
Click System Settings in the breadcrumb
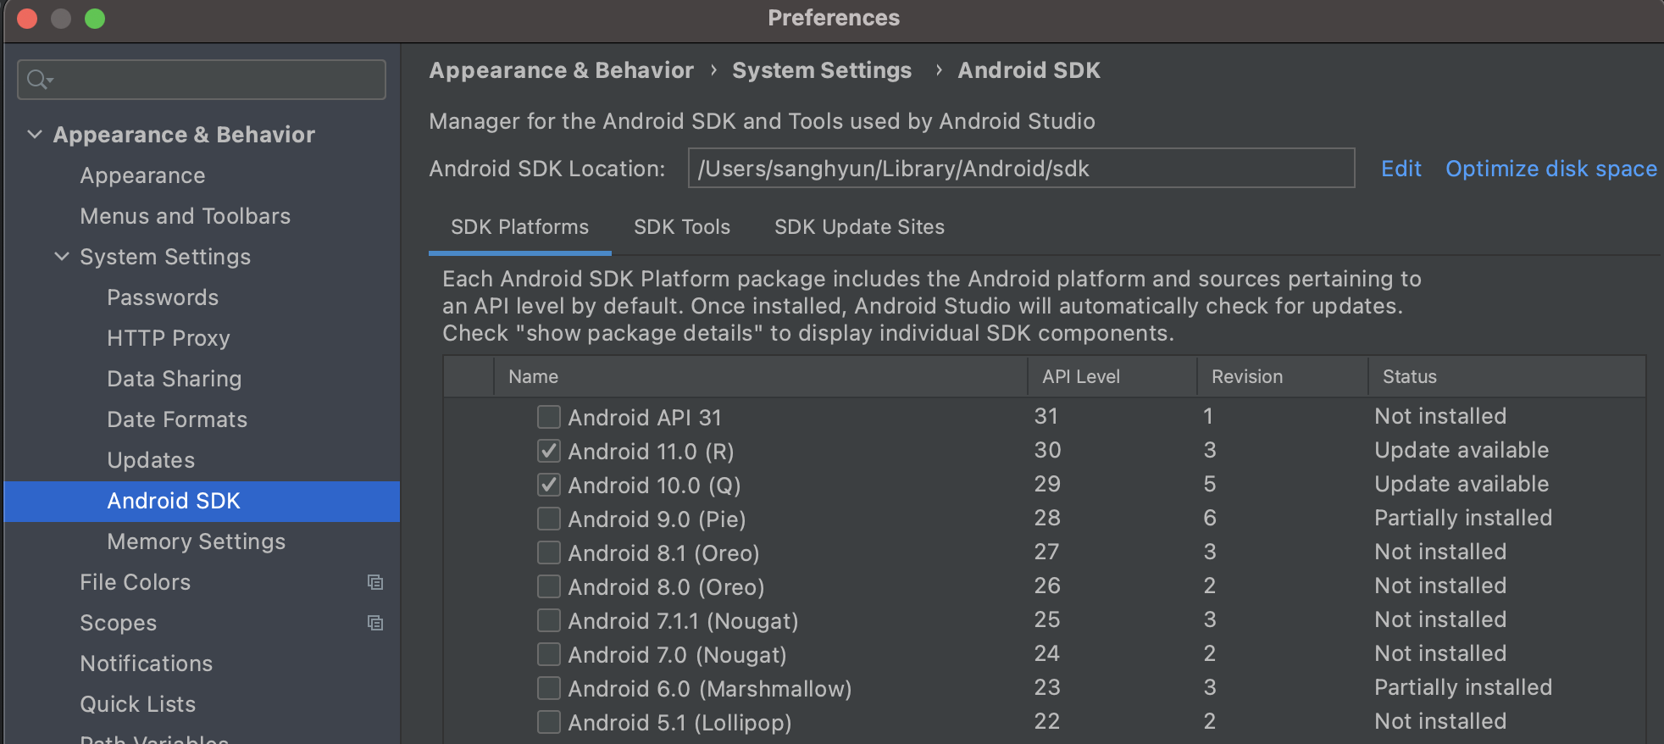(x=822, y=70)
